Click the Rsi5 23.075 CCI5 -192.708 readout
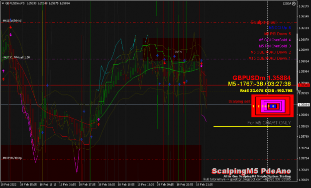This screenshot has height=188, width=311. (x=266, y=91)
